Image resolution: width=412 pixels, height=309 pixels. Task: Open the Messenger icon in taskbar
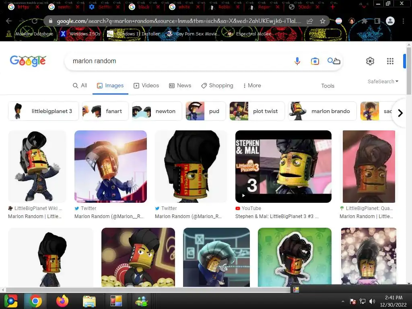point(142,301)
